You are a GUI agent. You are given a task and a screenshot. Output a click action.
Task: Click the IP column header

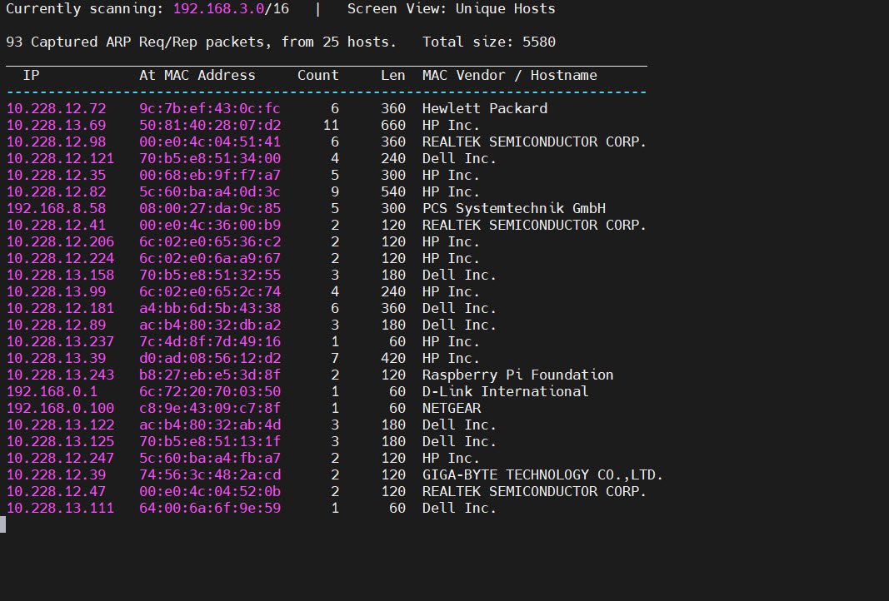[x=31, y=76]
